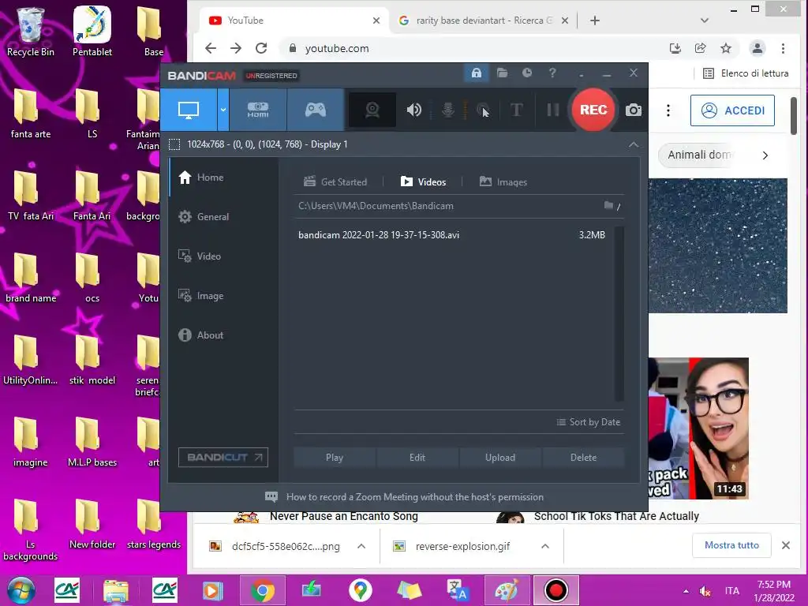Start recording with the REC button

pyautogui.click(x=593, y=110)
